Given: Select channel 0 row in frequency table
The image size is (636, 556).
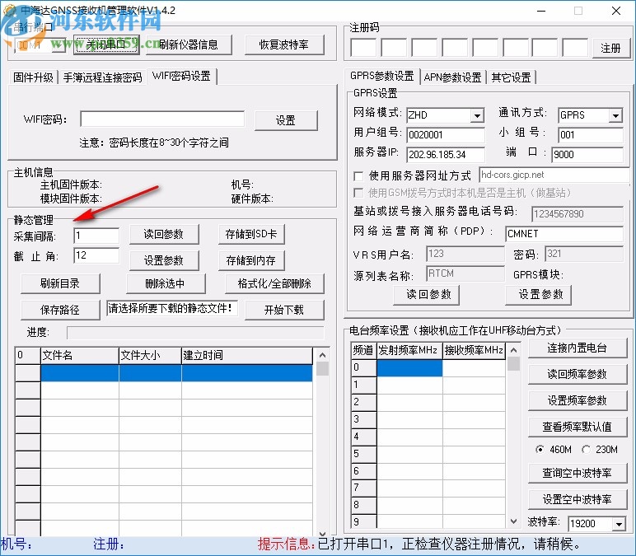Looking at the screenshot, I should coord(428,367).
